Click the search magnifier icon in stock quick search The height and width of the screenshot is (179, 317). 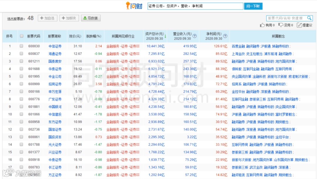pos(309,18)
